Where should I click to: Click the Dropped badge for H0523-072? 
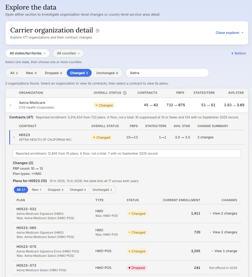click(137, 268)
